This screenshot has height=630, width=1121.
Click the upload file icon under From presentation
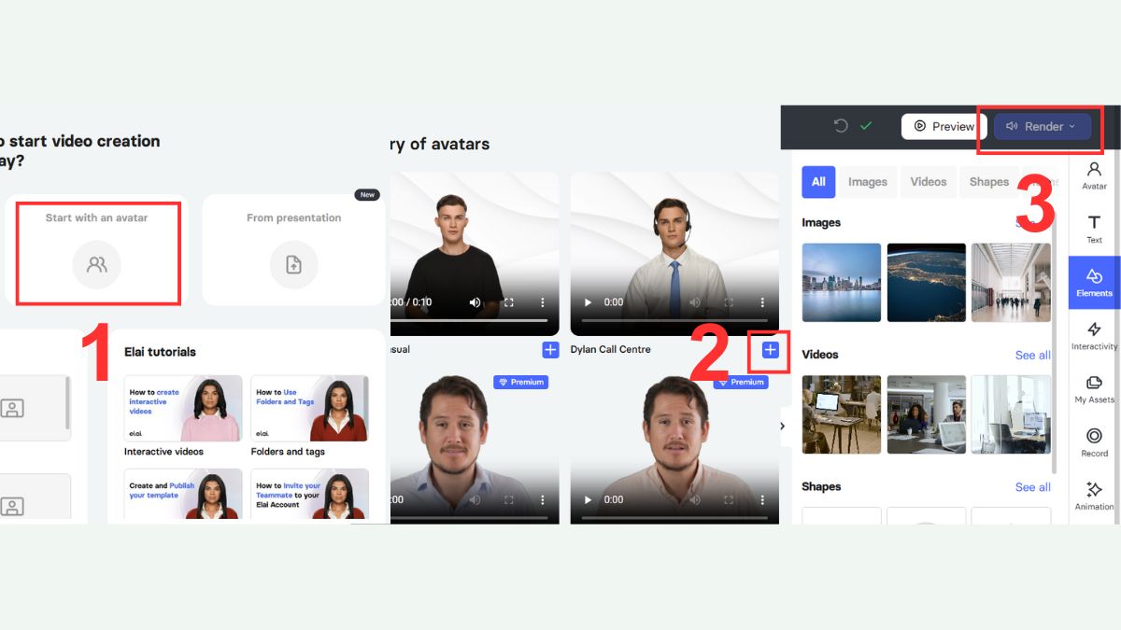(293, 265)
